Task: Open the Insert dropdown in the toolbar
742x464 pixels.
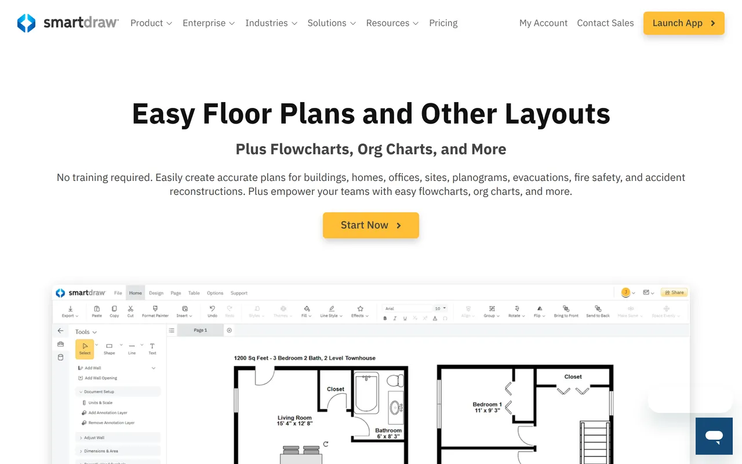Action: click(x=184, y=311)
